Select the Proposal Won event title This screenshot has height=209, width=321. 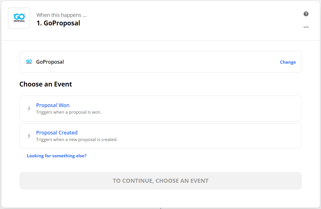[53, 105]
